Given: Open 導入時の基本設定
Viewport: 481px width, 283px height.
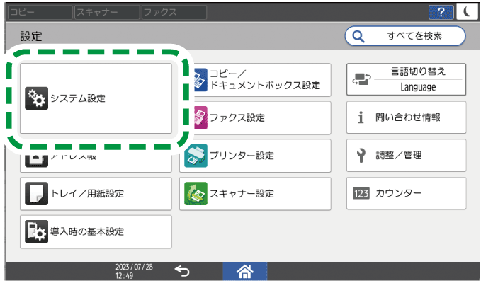Looking at the screenshot, I should pos(96,231).
